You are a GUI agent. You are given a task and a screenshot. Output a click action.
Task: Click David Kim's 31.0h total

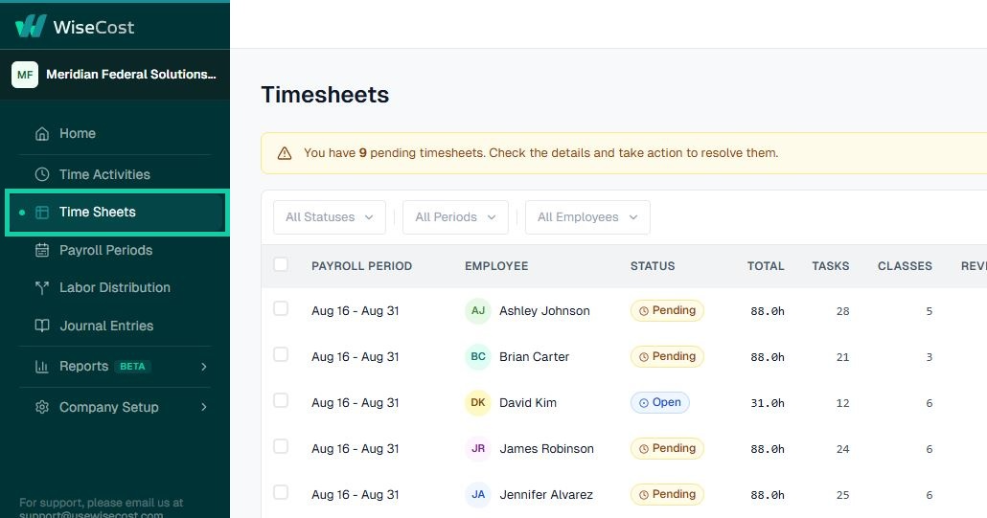click(x=768, y=403)
